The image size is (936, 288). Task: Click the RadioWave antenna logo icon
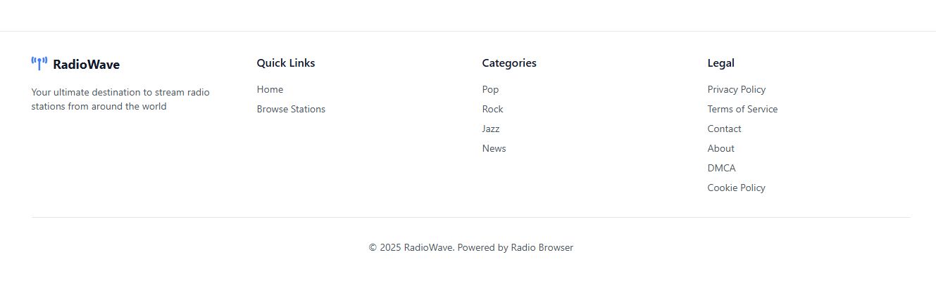coord(39,64)
